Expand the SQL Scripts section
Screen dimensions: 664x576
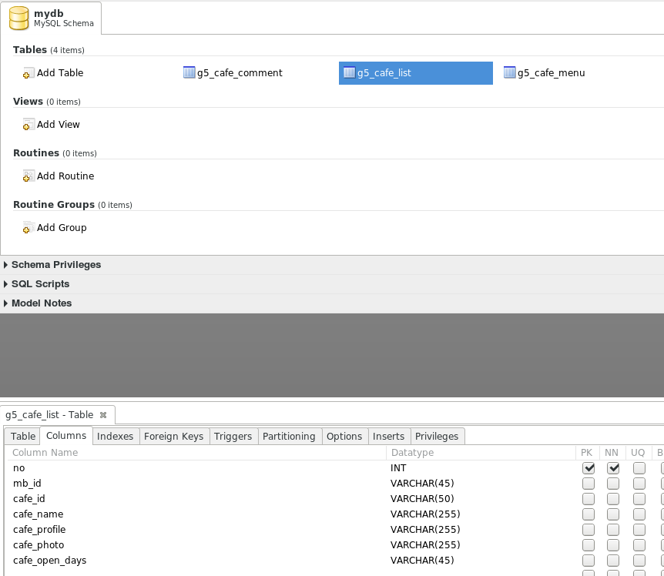click(x=6, y=284)
